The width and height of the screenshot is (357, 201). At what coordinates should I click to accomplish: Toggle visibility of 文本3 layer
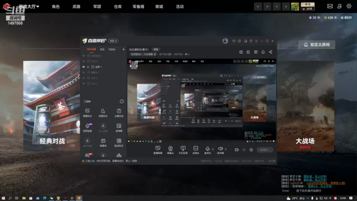pos(83,78)
